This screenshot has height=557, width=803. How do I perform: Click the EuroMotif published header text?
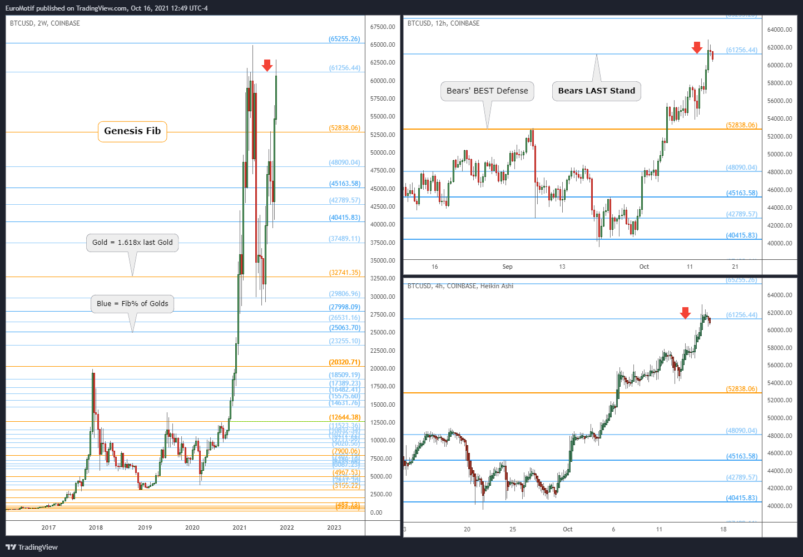[106, 8]
